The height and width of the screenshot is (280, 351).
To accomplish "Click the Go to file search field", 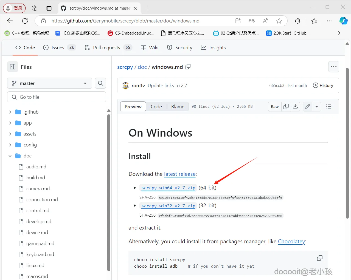I will pyautogui.click(x=57, y=97).
